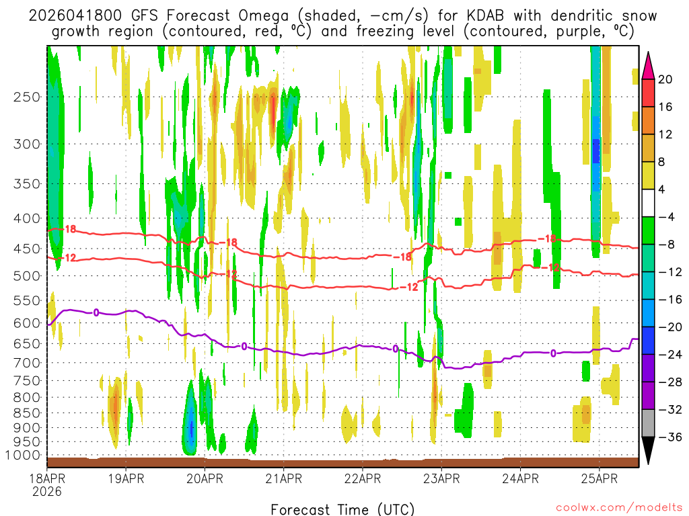Click the 950 pressure level label

pos(27,442)
